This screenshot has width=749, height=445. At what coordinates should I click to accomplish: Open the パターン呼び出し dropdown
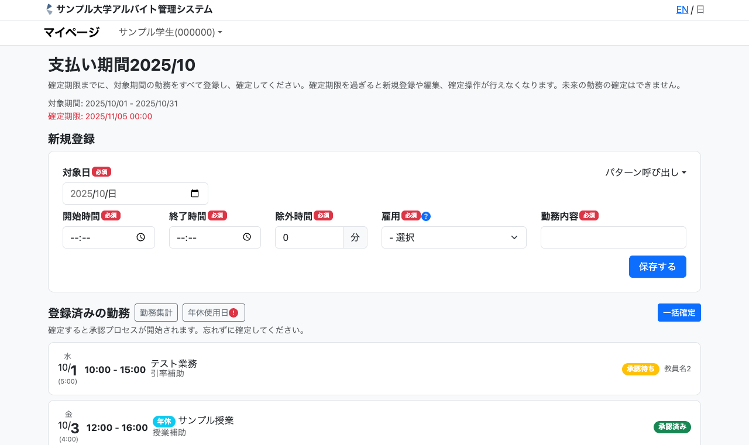[645, 173]
